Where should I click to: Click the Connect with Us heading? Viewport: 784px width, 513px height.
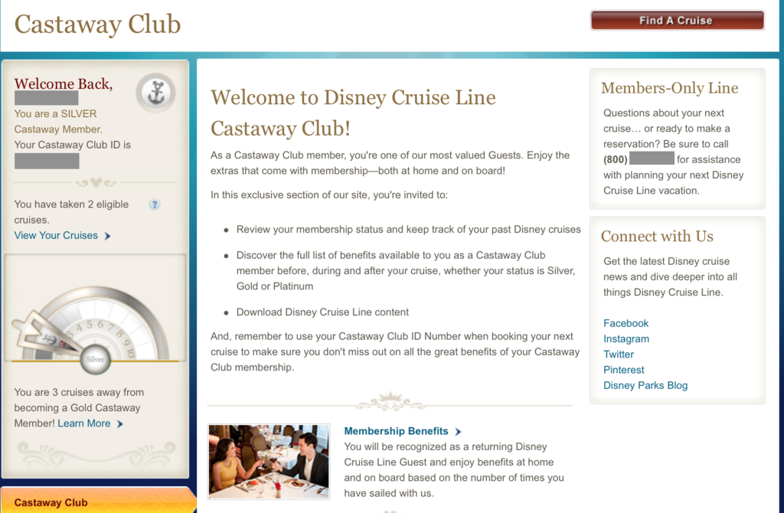[x=657, y=236]
